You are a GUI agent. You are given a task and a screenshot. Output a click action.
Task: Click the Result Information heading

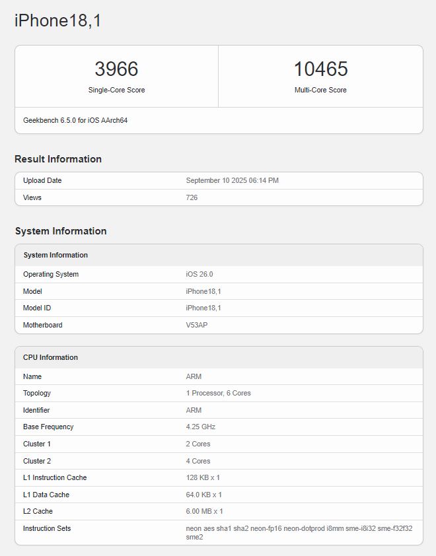coord(58,159)
